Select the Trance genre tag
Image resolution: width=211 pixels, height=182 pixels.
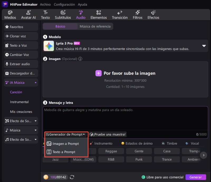[x=167, y=160]
